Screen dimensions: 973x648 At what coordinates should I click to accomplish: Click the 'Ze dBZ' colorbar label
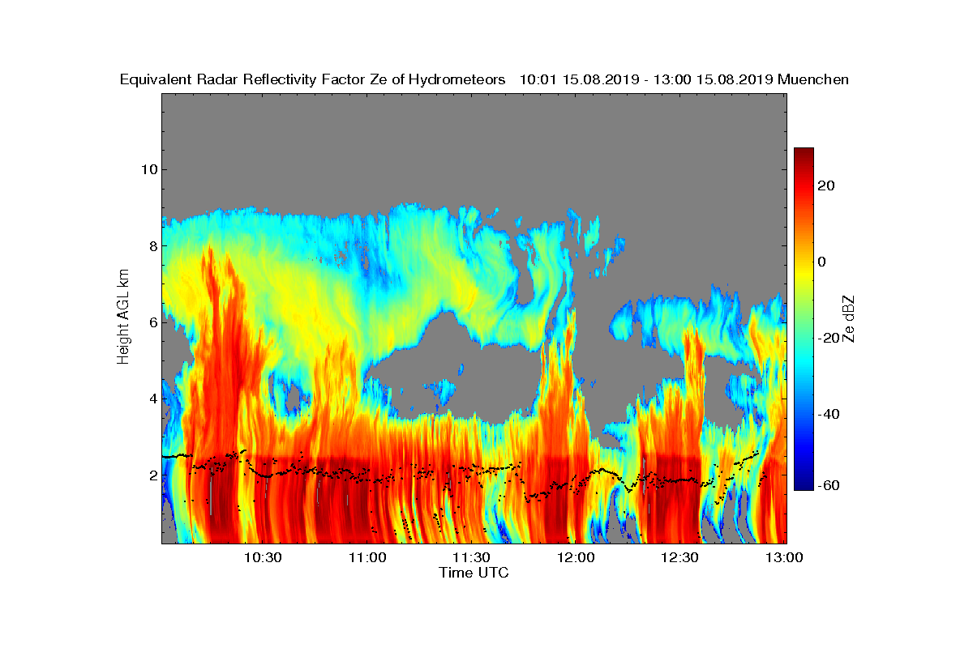click(849, 318)
